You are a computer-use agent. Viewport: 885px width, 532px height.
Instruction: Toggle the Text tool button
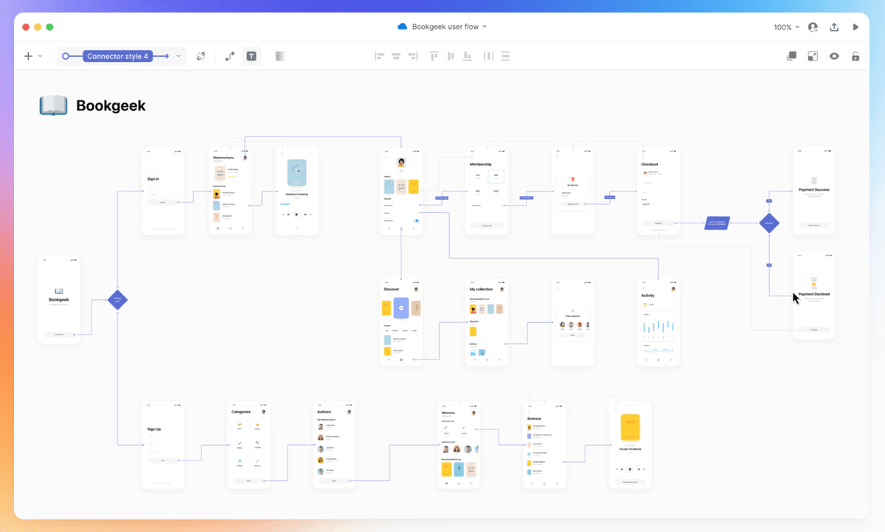pyautogui.click(x=251, y=56)
